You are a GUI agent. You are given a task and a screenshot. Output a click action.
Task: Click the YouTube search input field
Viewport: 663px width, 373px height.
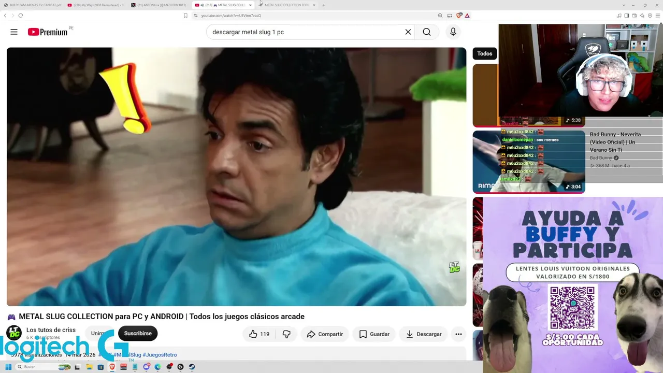pyautogui.click(x=306, y=32)
